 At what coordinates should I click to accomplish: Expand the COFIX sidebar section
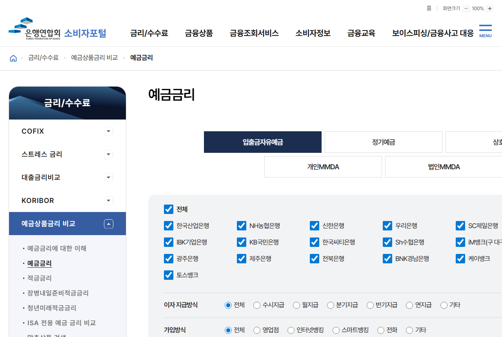coord(109,131)
